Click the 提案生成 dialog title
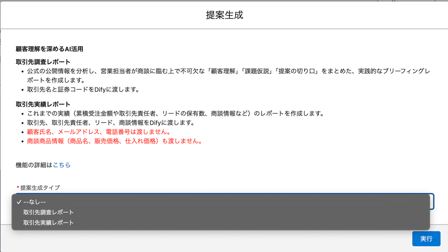Screen dimensions: 448x252 (x=224, y=15)
